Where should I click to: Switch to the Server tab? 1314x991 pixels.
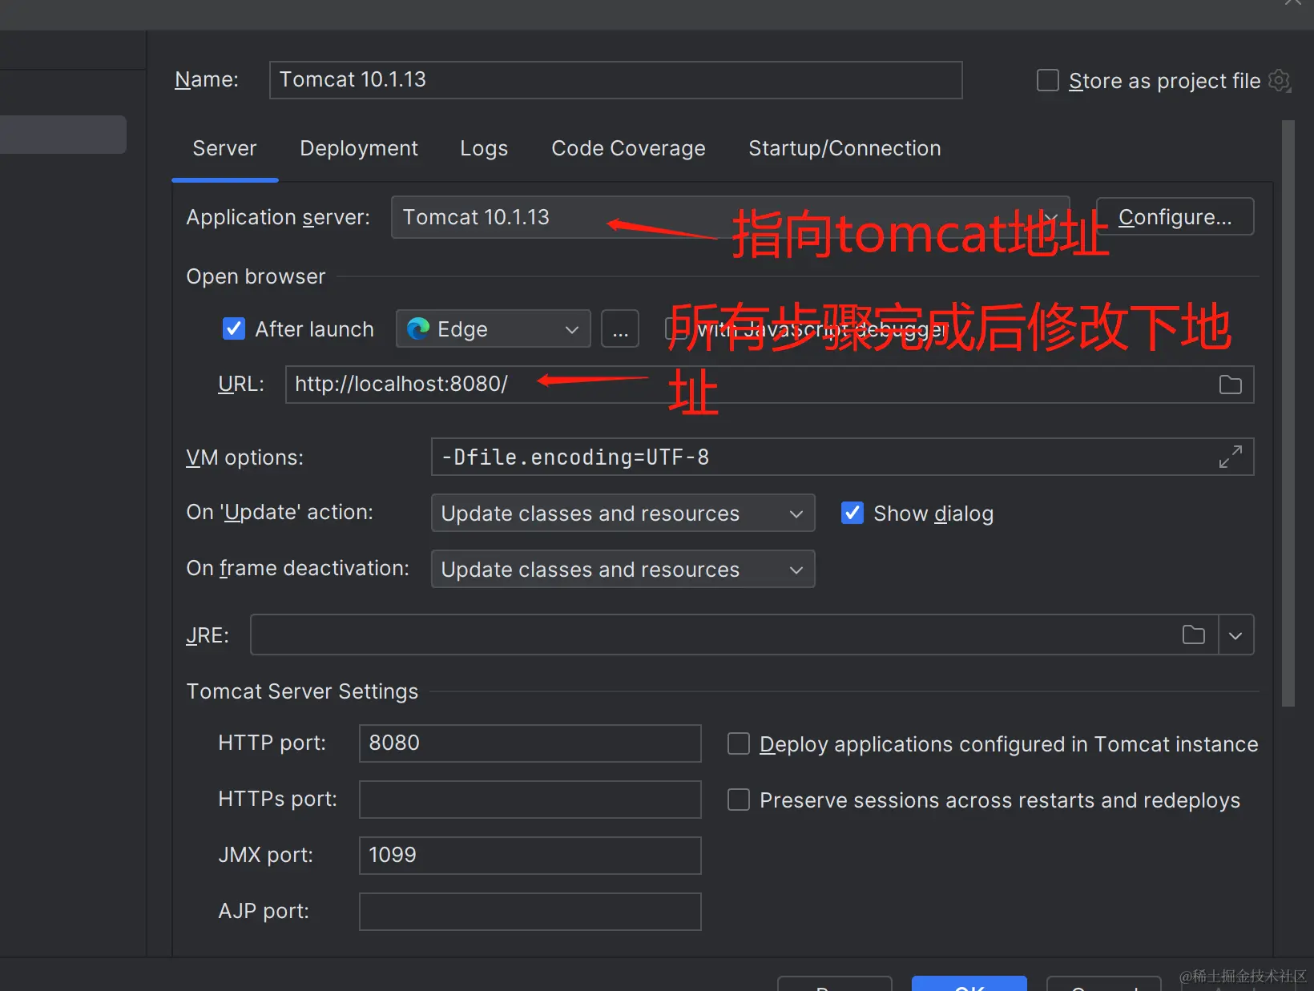point(224,148)
